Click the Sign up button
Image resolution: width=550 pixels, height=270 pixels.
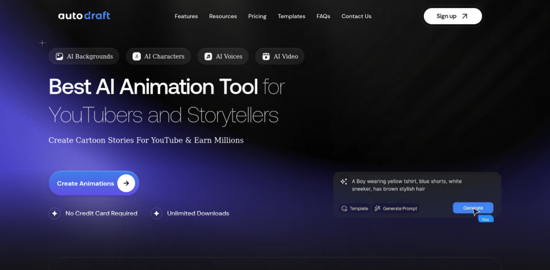[x=453, y=16]
